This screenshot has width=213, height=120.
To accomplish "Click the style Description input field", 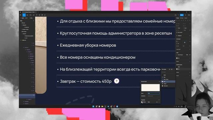I will coord(154,96).
